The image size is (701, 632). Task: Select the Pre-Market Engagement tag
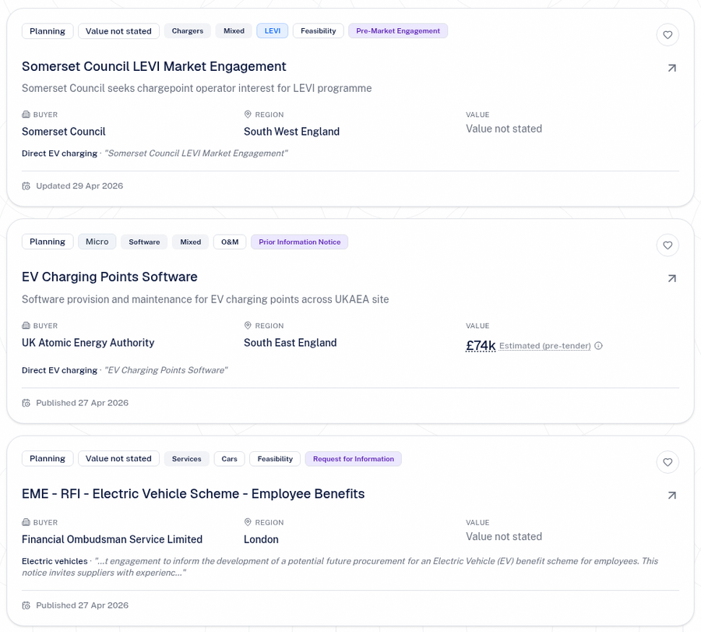pos(398,31)
